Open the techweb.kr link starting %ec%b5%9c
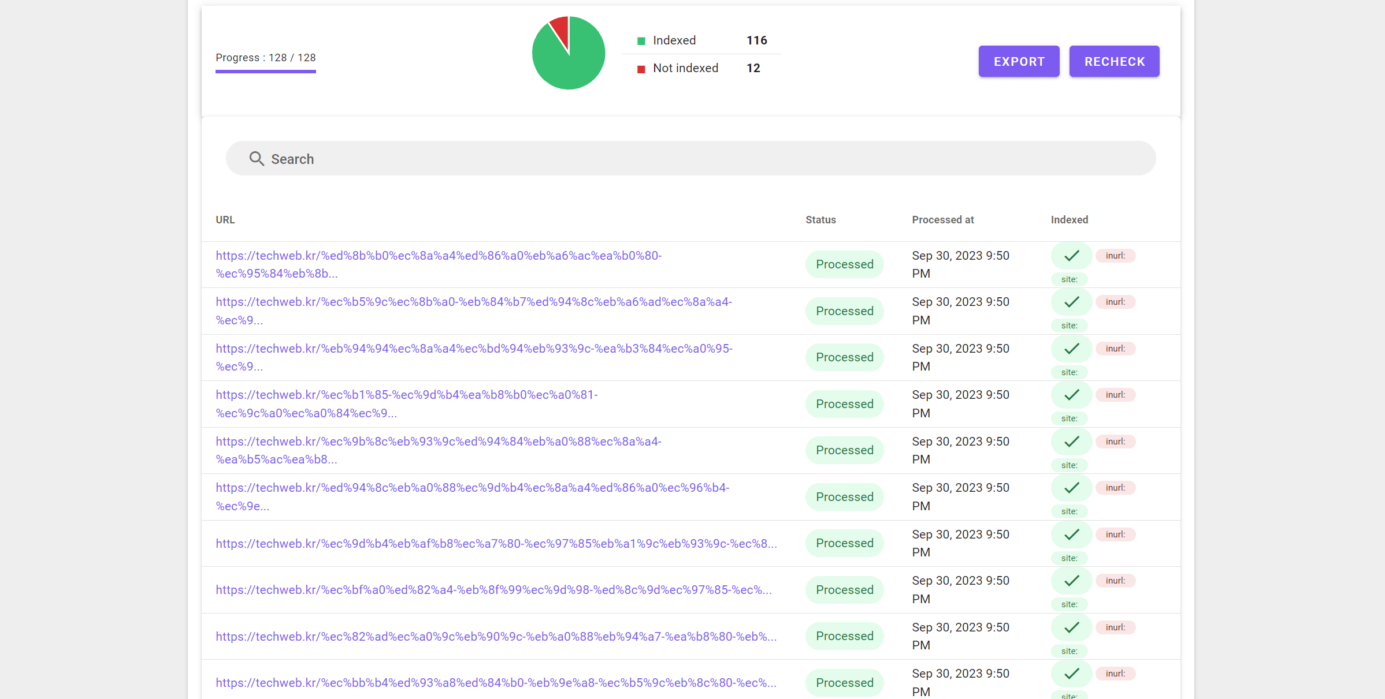Image resolution: width=1385 pixels, height=699 pixels. point(474,311)
